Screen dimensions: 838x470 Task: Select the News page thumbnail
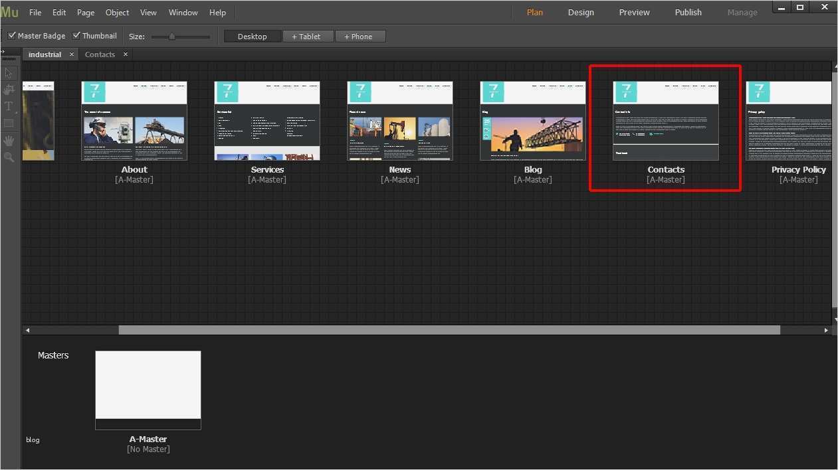tap(400, 121)
